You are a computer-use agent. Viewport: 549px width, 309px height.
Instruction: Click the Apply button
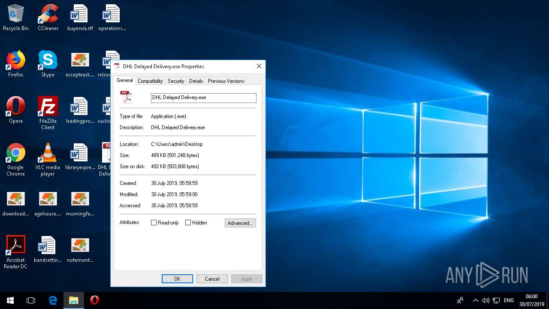[247, 279]
